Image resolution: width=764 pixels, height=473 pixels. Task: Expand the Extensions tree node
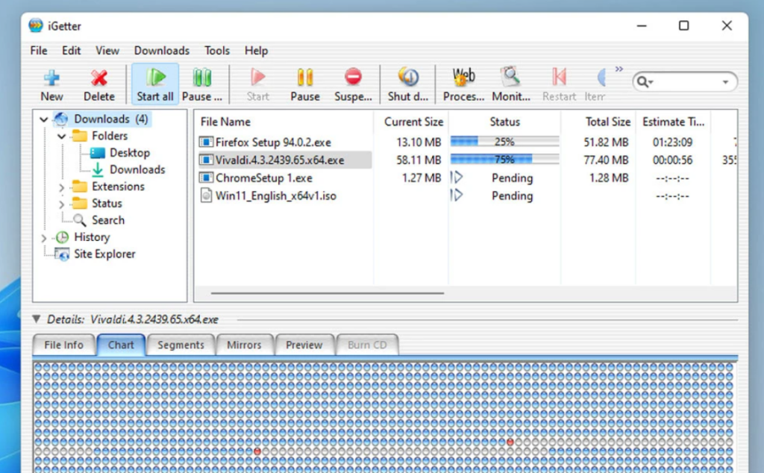pos(61,187)
